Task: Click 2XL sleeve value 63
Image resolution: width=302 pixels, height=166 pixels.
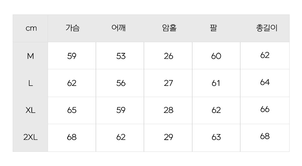Action: point(216,137)
